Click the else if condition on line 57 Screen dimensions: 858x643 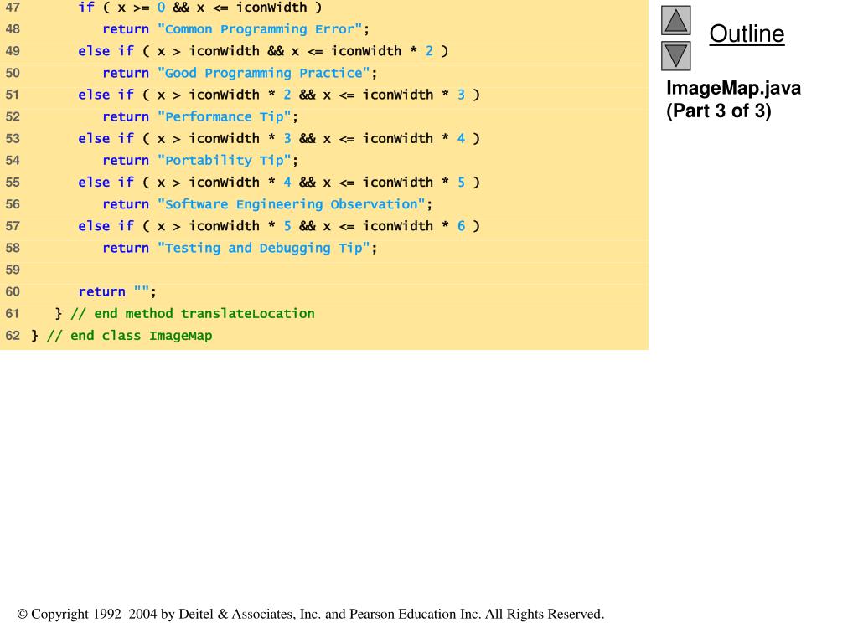click(x=279, y=226)
